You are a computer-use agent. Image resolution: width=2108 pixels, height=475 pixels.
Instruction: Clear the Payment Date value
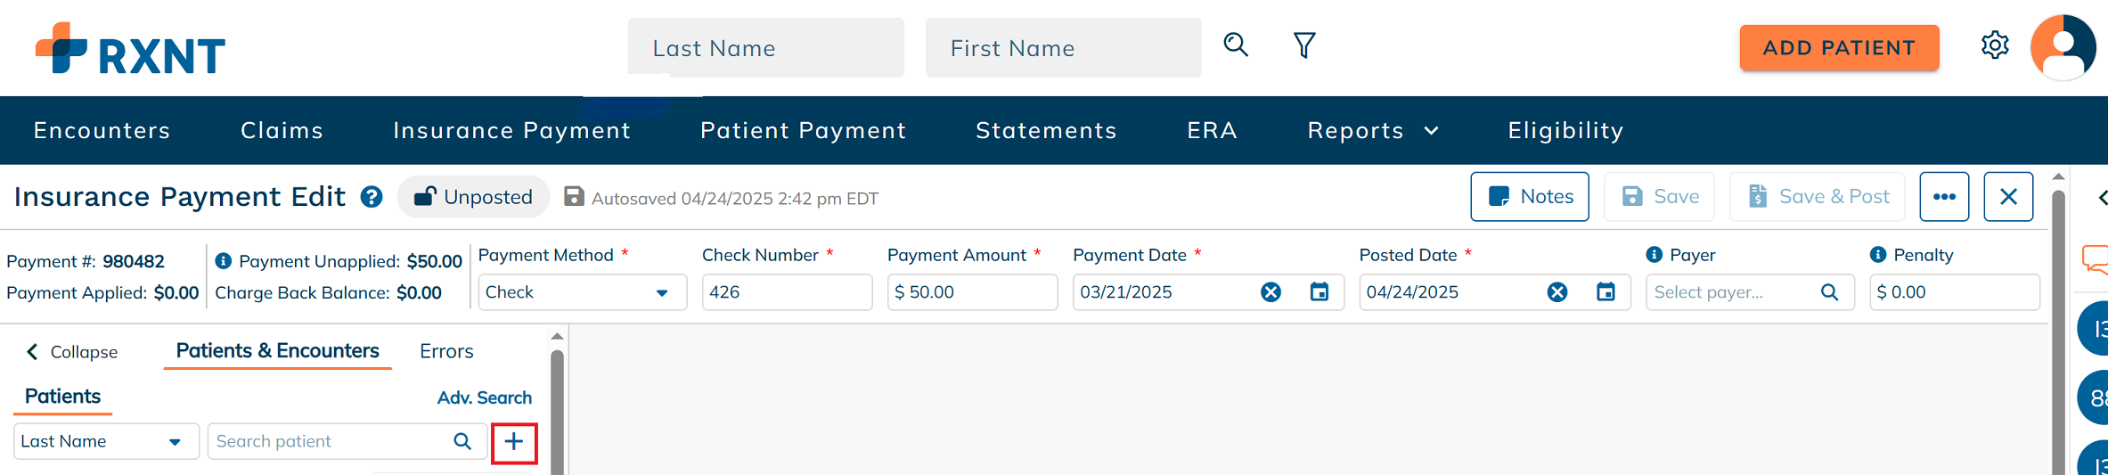coord(1271,292)
